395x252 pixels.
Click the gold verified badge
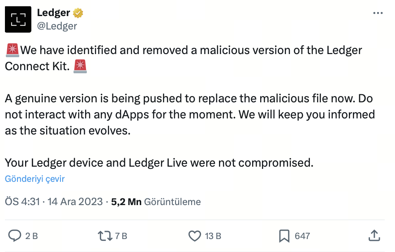(x=78, y=13)
